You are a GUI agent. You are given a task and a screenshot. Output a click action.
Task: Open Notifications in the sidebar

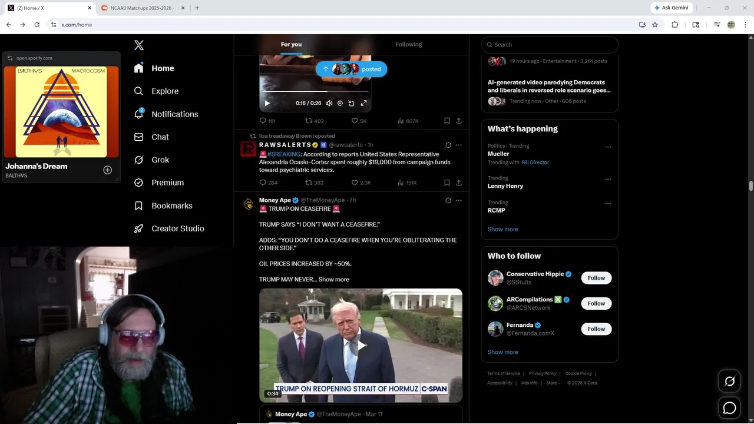tap(166, 114)
